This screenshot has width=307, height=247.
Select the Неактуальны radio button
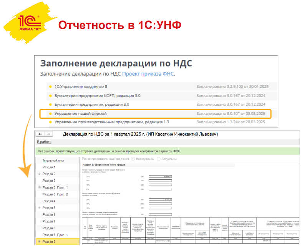tap(133, 159)
